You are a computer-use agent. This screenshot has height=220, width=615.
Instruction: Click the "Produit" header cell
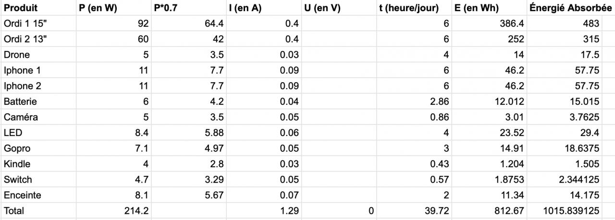click(21, 8)
